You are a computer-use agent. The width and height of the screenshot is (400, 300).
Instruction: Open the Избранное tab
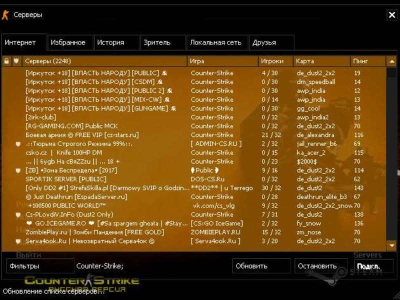[70, 42]
